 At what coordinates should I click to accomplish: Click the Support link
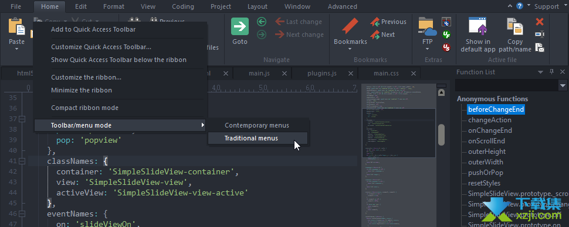coord(547,6)
